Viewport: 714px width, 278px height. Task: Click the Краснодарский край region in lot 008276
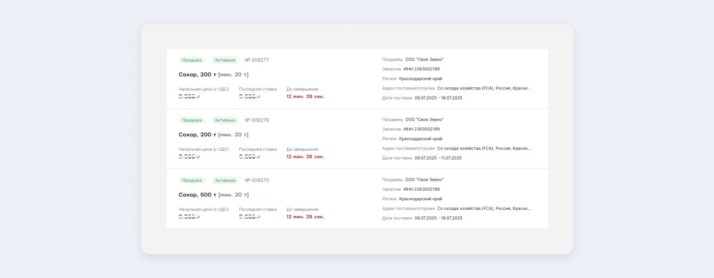[420, 139]
